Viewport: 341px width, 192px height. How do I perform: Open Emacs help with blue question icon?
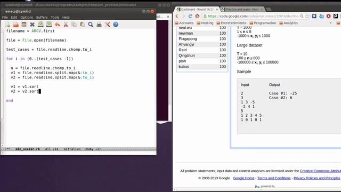click(x=116, y=25)
